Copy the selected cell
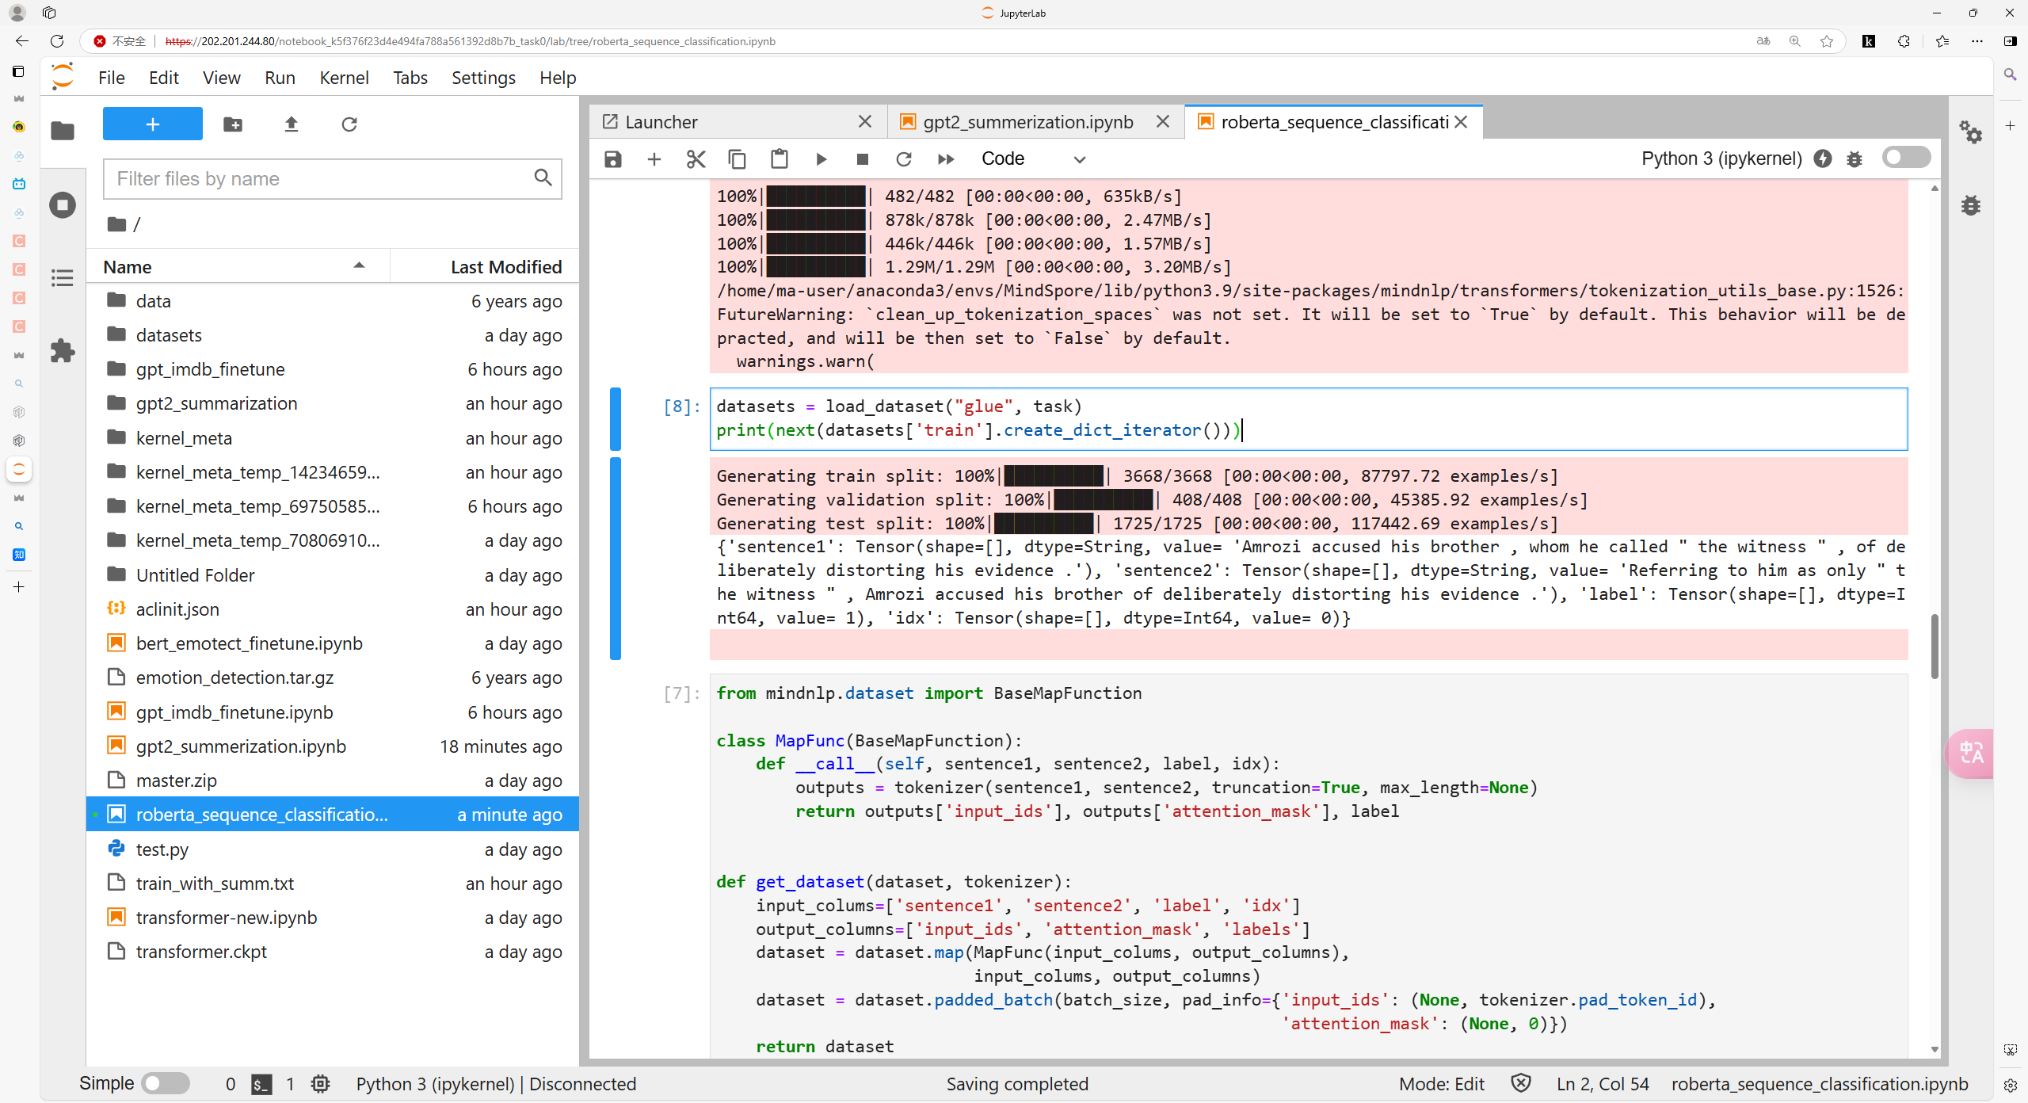 tap(737, 159)
